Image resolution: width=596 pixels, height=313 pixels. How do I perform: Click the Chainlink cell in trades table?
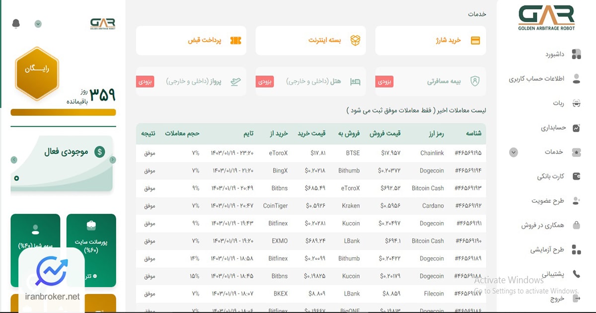(x=432, y=153)
